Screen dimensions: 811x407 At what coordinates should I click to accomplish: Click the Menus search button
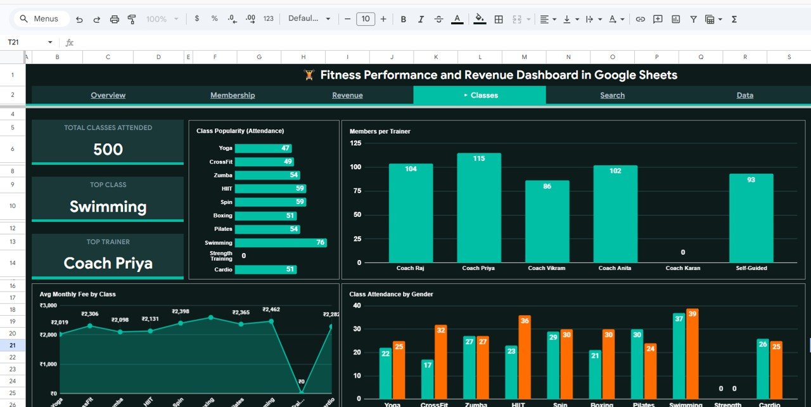[41, 18]
